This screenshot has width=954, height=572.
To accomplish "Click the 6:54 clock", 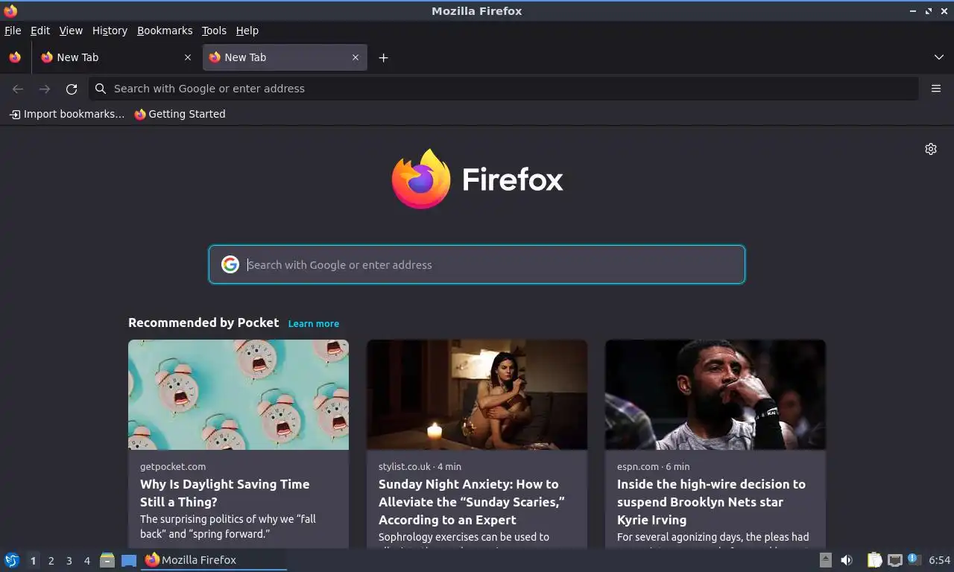I will tap(939, 560).
